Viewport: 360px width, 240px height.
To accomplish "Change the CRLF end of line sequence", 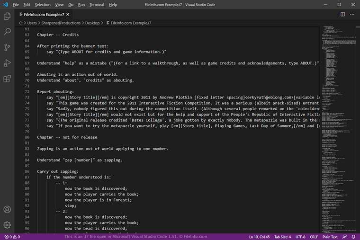I will [x=313, y=237].
